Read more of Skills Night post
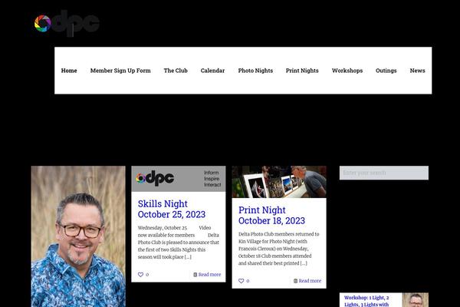 click(x=209, y=275)
